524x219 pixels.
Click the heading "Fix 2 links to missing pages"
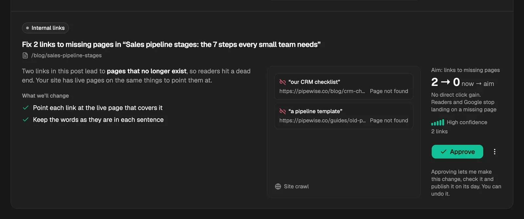pos(171,45)
